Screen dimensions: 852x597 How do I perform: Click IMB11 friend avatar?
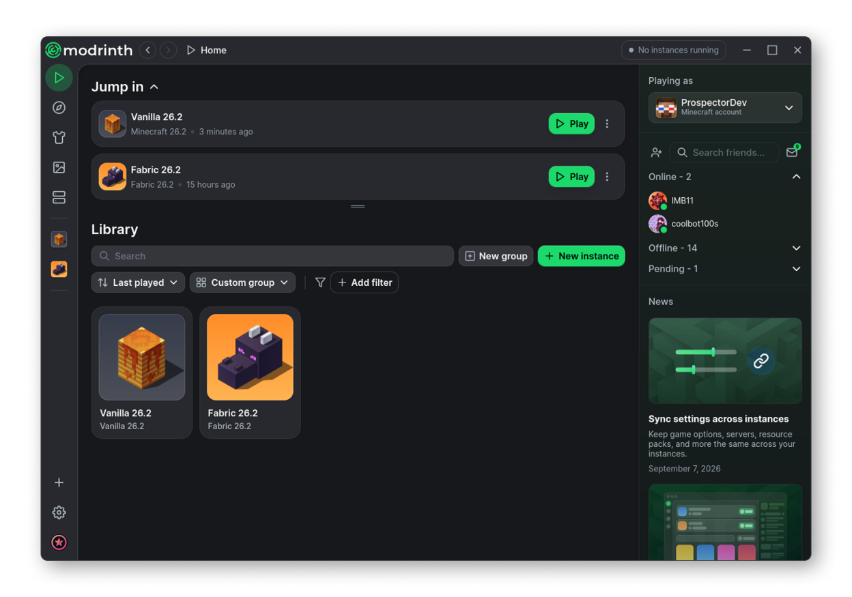(657, 201)
